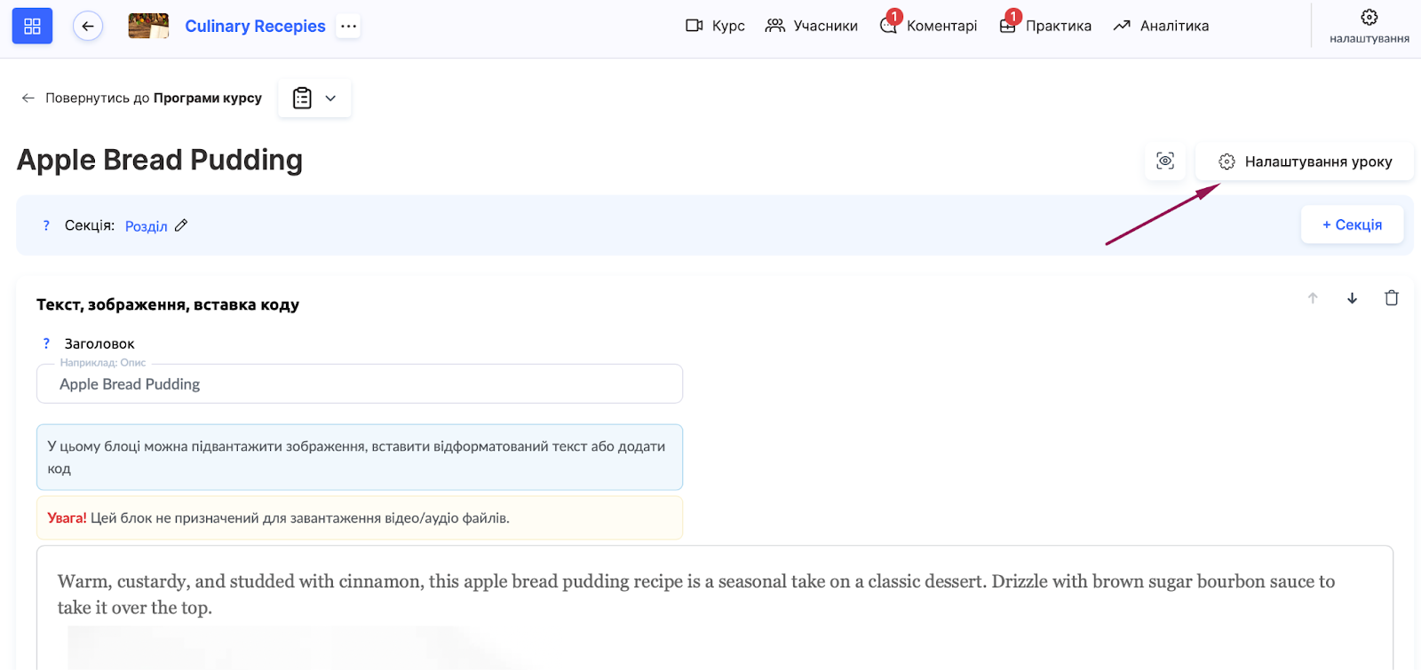Edit section name with pencil icon

coord(181,225)
